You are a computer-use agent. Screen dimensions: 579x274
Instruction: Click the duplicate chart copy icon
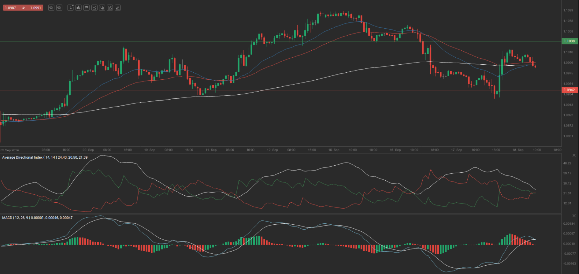click(102, 8)
